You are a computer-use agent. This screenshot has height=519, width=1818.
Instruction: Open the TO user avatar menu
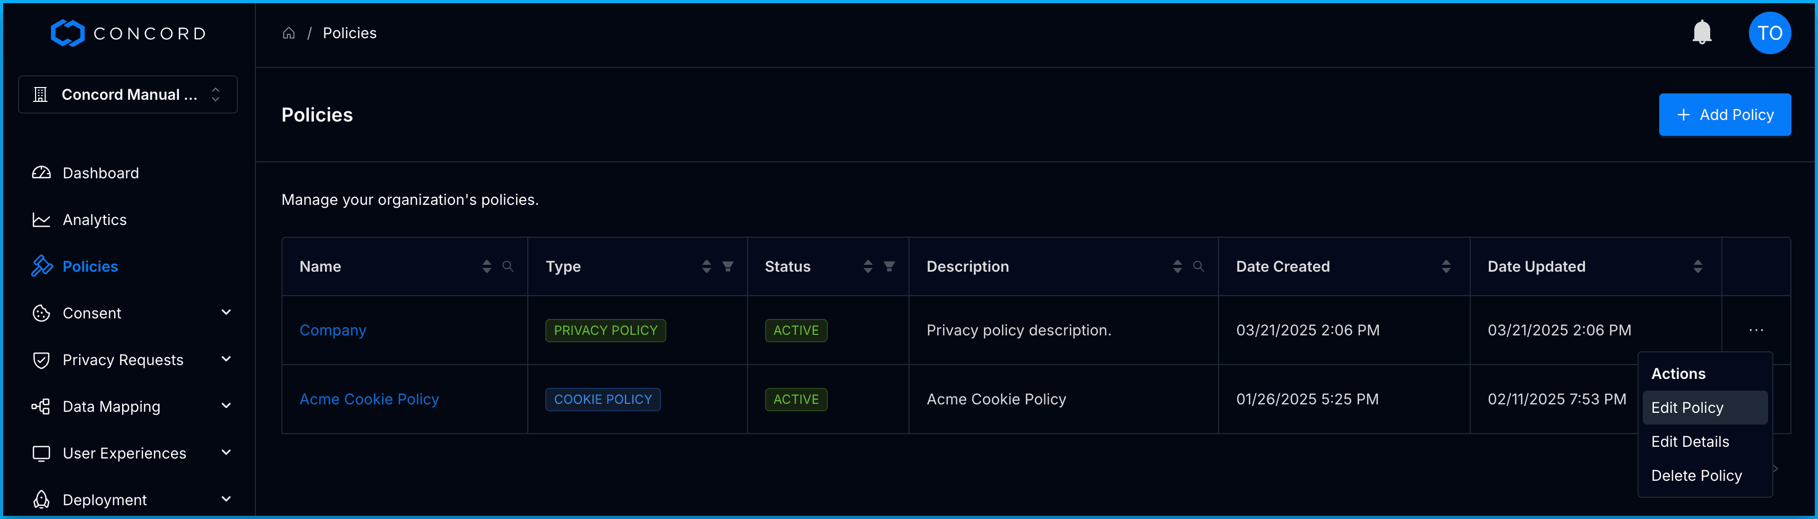pyautogui.click(x=1769, y=33)
